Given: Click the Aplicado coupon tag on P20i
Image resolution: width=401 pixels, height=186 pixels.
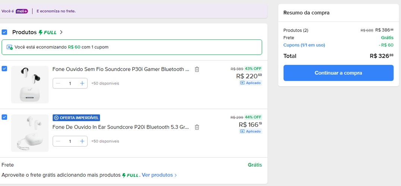Looking at the screenshot, I should (x=251, y=131).
